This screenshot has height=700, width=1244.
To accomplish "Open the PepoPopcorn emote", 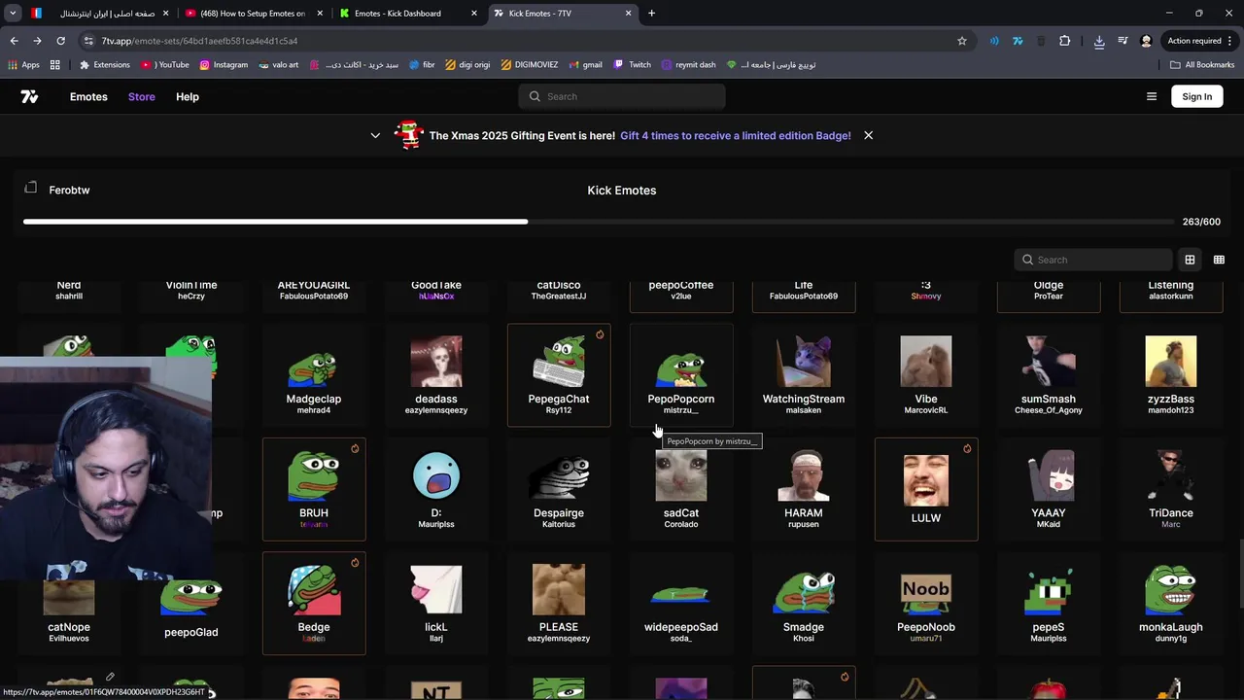I will pyautogui.click(x=681, y=375).
